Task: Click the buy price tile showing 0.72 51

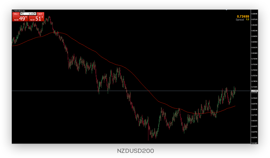Action: pyautogui.click(x=36, y=19)
